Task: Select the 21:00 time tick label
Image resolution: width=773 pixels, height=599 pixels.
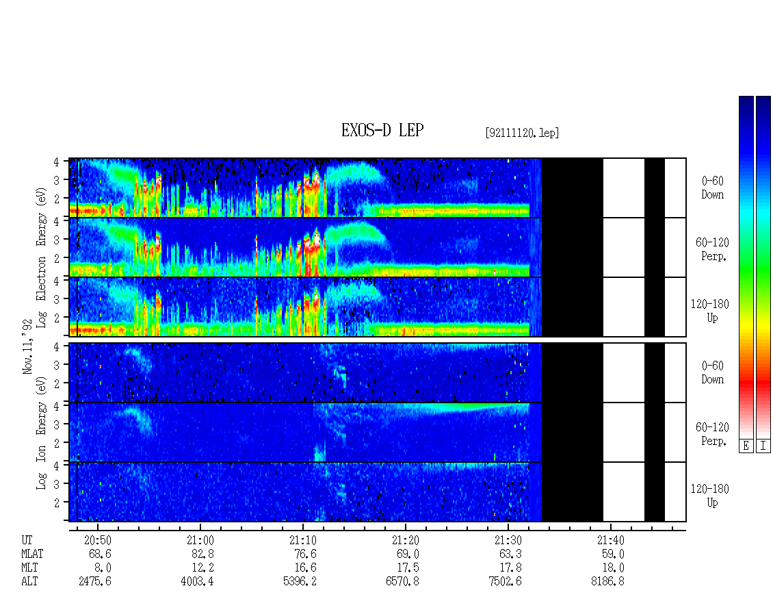Action: 200,540
